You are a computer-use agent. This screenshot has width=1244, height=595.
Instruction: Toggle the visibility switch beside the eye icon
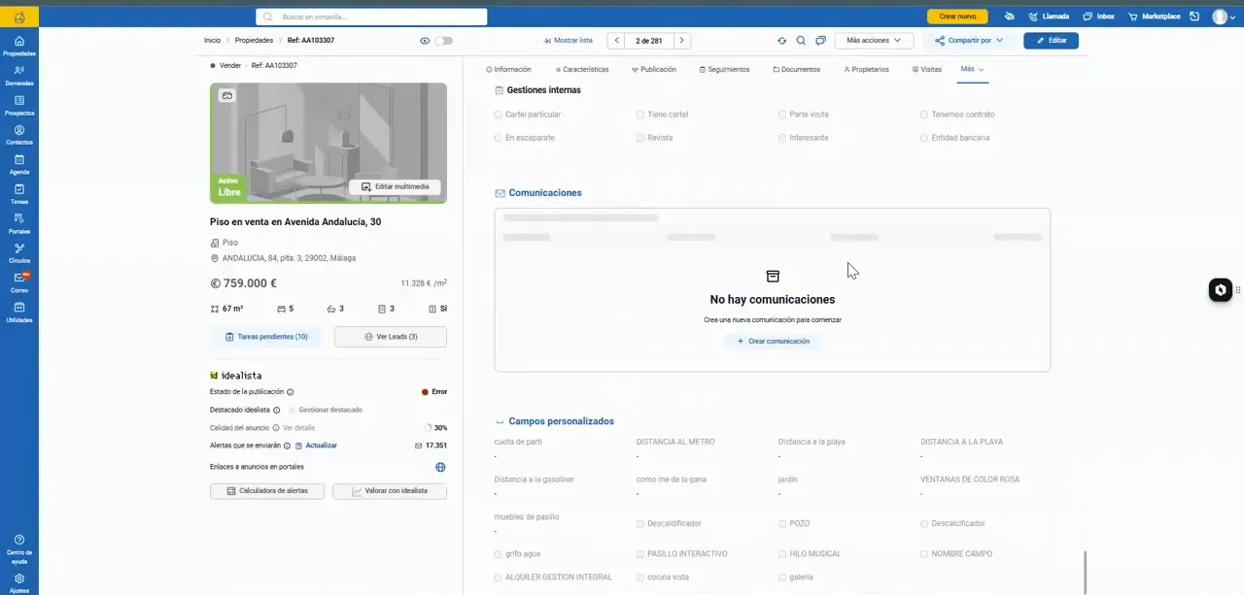coord(443,41)
